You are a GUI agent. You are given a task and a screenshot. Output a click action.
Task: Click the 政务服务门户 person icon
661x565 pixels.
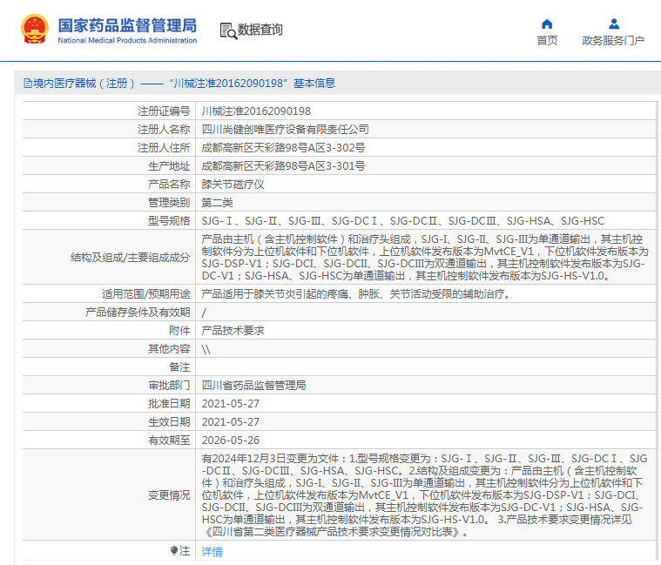pyautogui.click(x=614, y=24)
